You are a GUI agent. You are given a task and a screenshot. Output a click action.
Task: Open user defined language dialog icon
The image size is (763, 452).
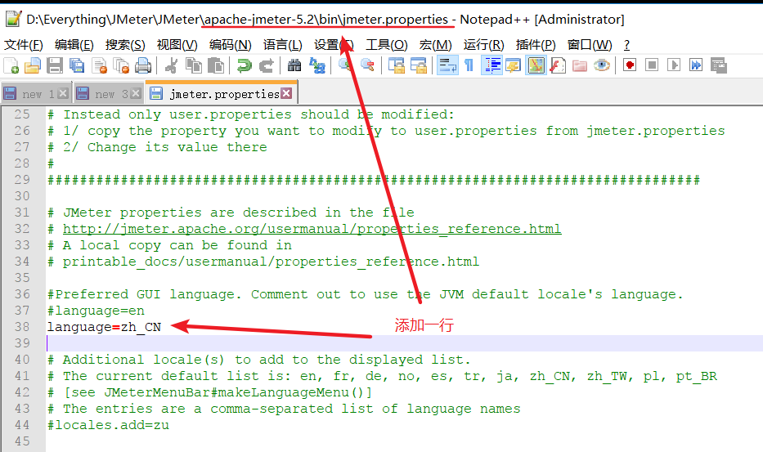coord(514,65)
